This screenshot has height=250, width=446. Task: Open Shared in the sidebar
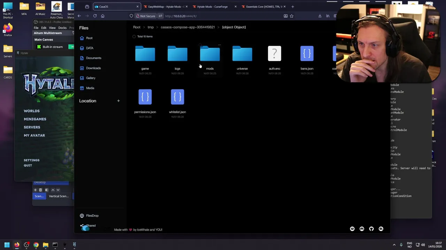pyautogui.click(x=88, y=226)
